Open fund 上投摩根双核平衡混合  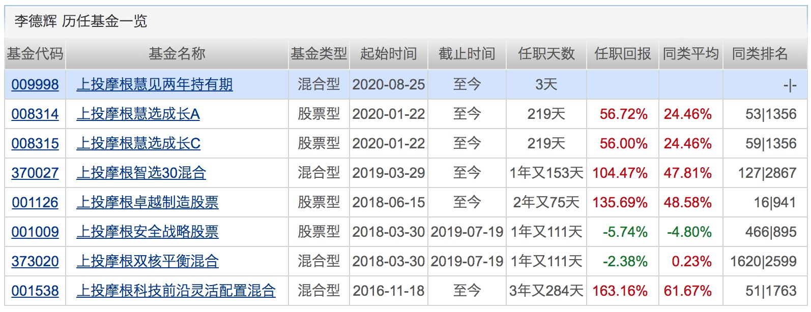point(148,261)
